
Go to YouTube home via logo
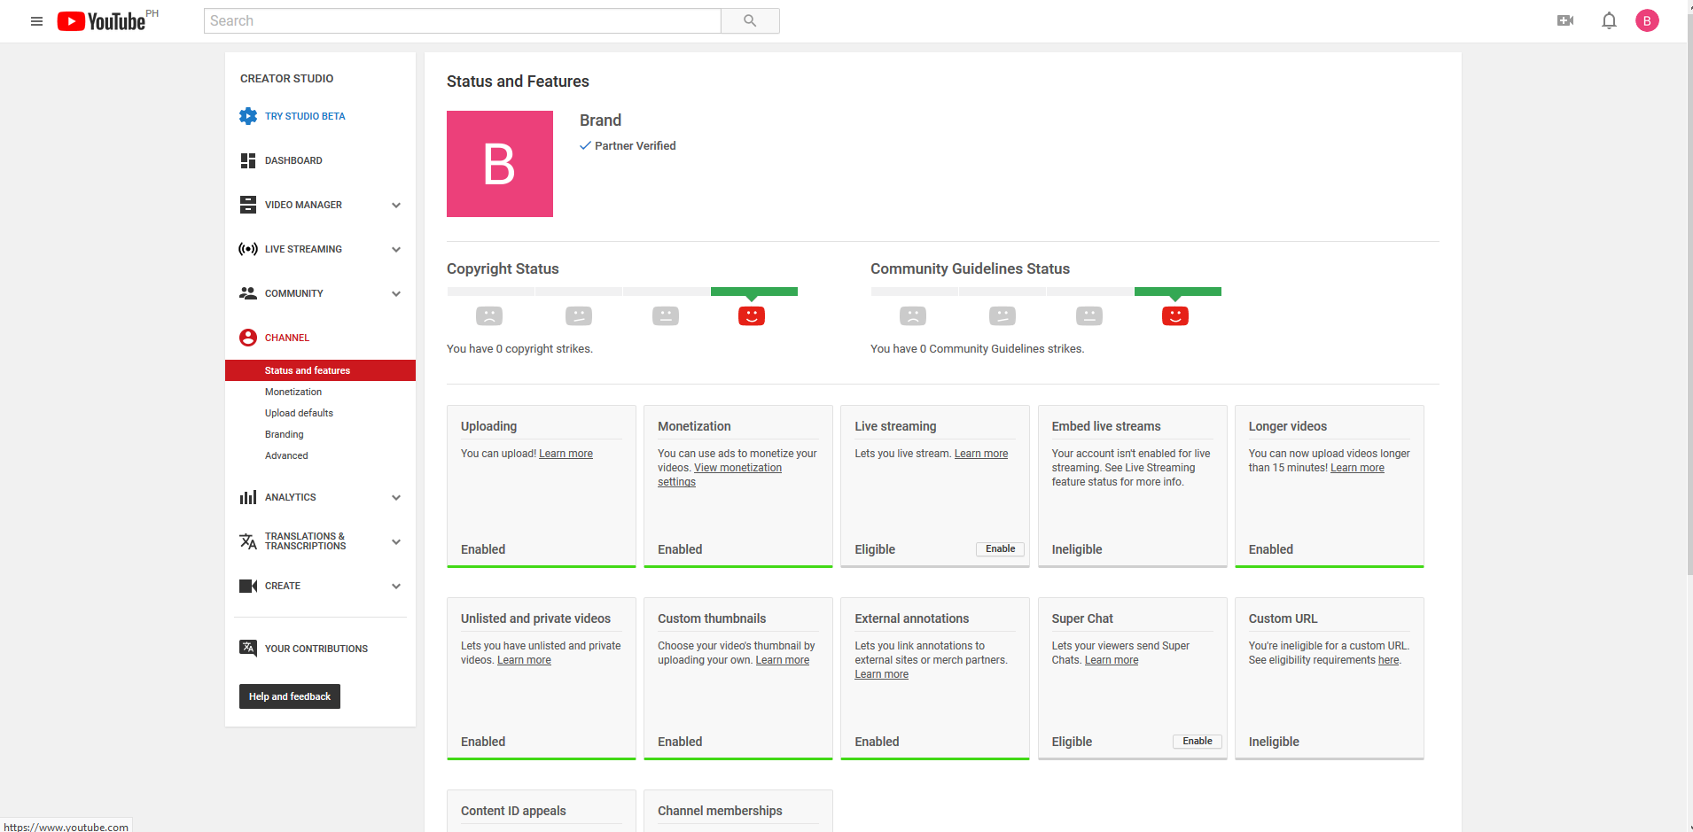pos(101,21)
